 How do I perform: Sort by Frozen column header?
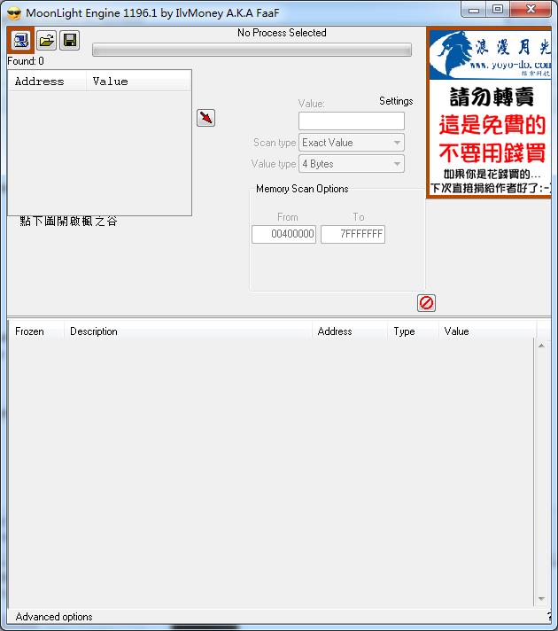coord(36,331)
